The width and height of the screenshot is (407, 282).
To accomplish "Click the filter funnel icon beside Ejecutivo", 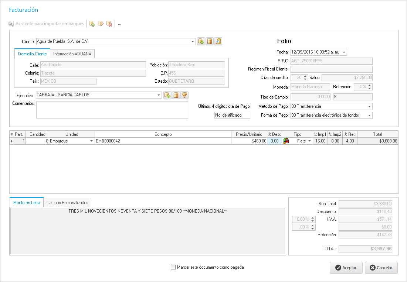I will 184,95.
